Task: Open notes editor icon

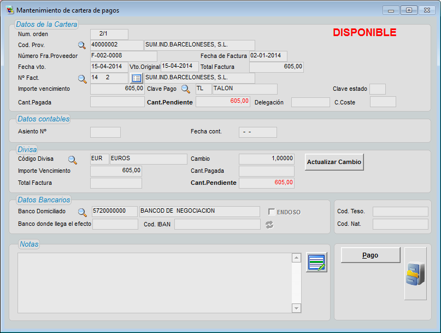Action: [x=316, y=262]
